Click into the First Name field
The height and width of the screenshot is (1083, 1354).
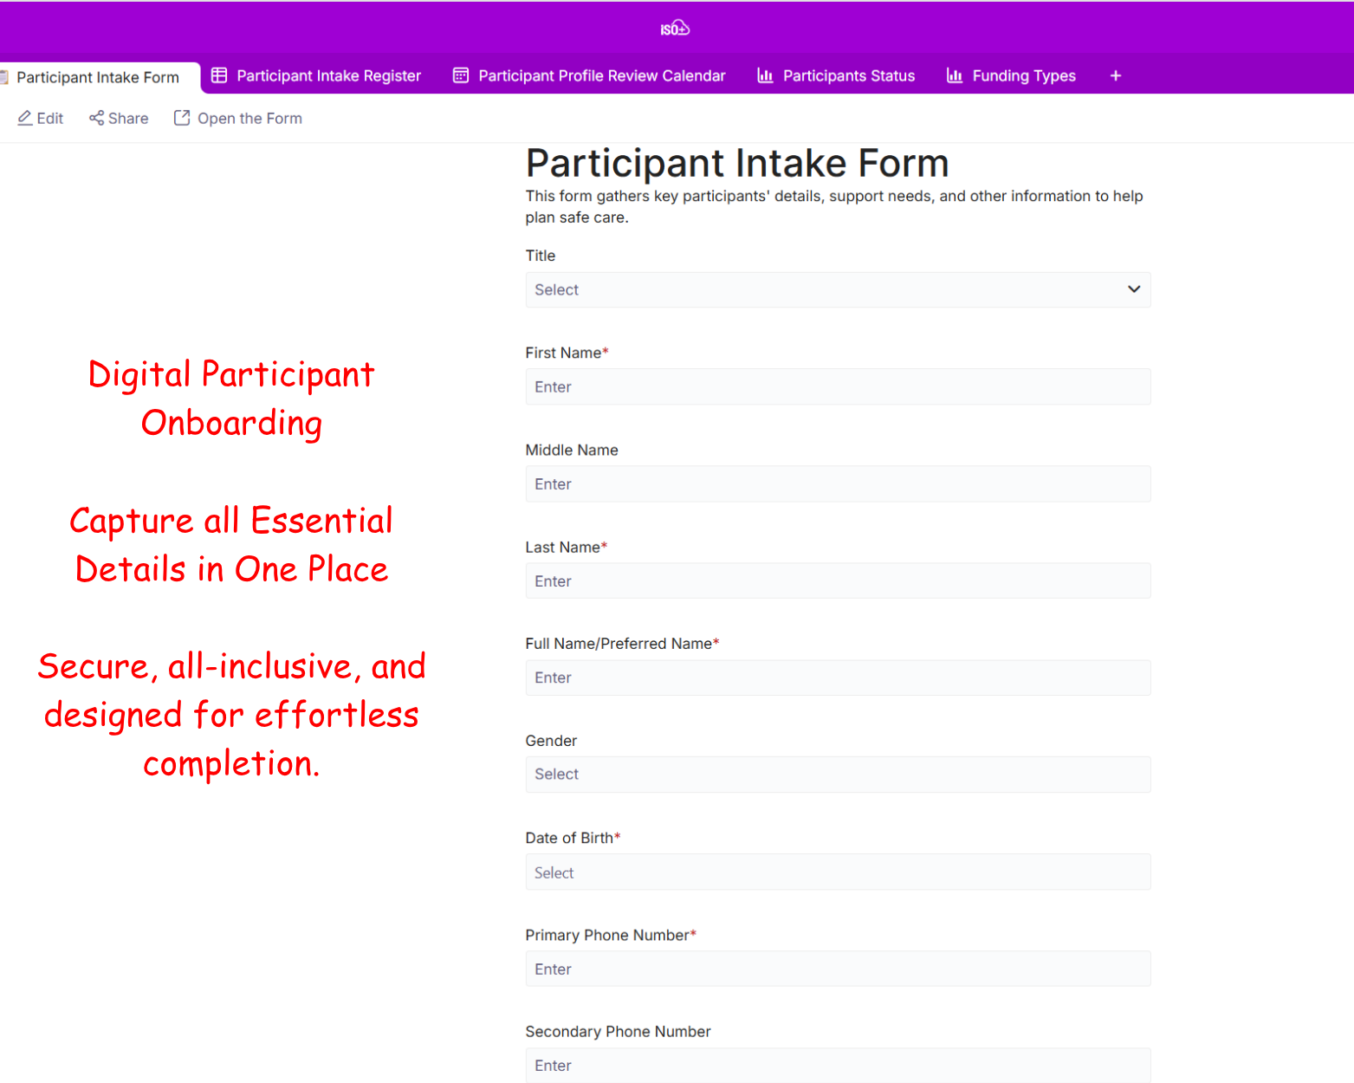coord(838,387)
